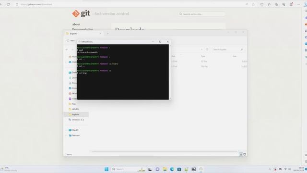Expand the Network tree node
This screenshot has height=173, width=307.
point(66,136)
